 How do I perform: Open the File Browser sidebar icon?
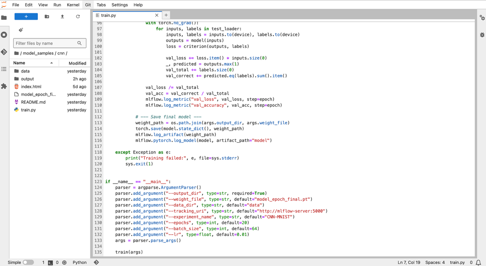(4, 18)
